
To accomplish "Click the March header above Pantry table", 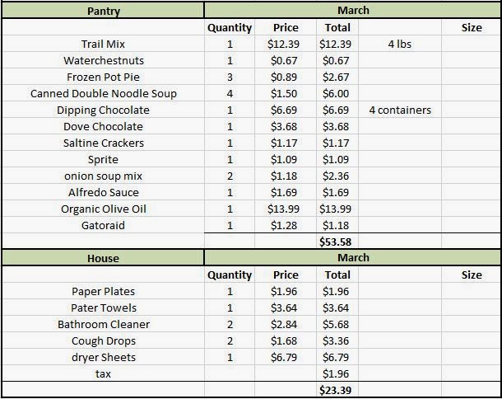I will [x=353, y=10].
